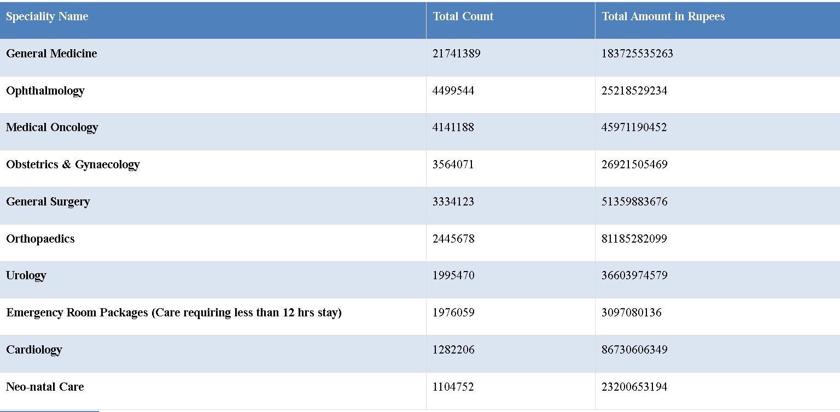Screen dimensions: 840x412
Task: Click the Ophthalmology amount 25218529234
Action: 634,91
